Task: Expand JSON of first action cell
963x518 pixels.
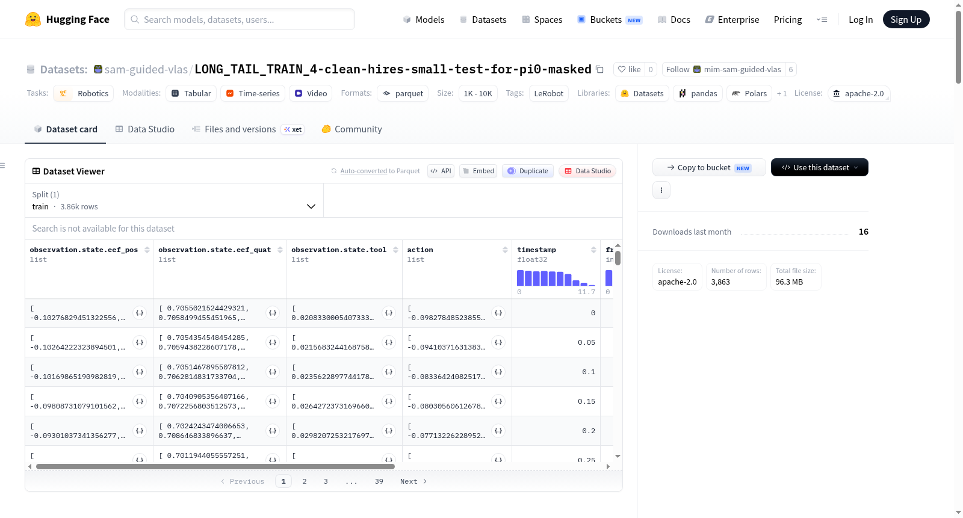Action: [498, 313]
